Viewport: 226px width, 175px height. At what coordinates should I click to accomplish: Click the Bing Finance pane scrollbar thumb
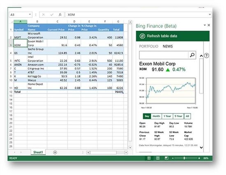[x=201, y=76]
